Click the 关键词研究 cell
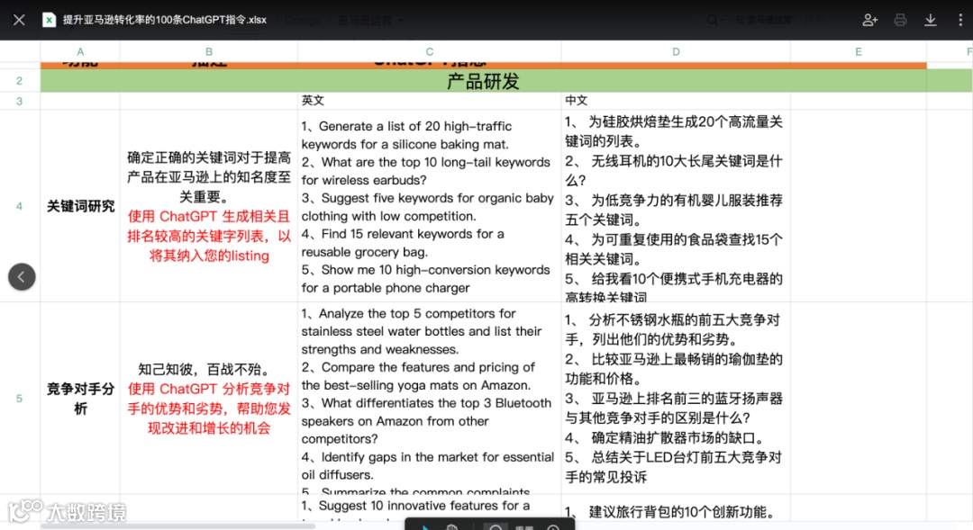This screenshot has width=973, height=530. point(81,206)
